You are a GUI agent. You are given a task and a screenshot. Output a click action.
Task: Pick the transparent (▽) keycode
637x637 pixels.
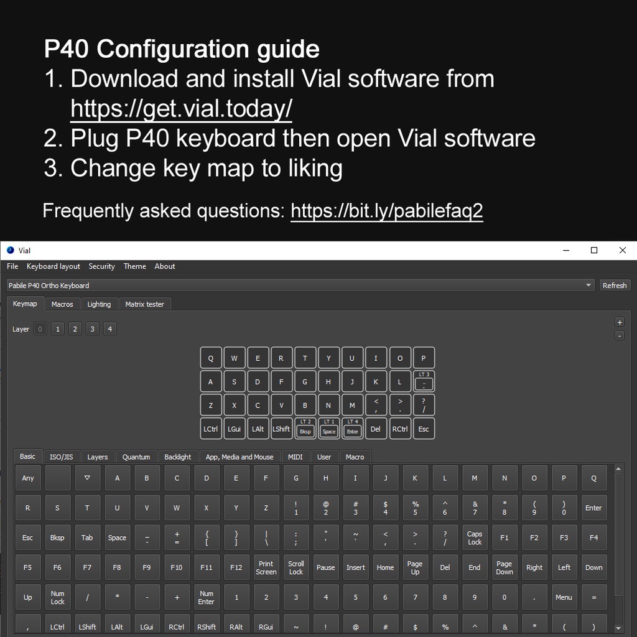tap(87, 478)
